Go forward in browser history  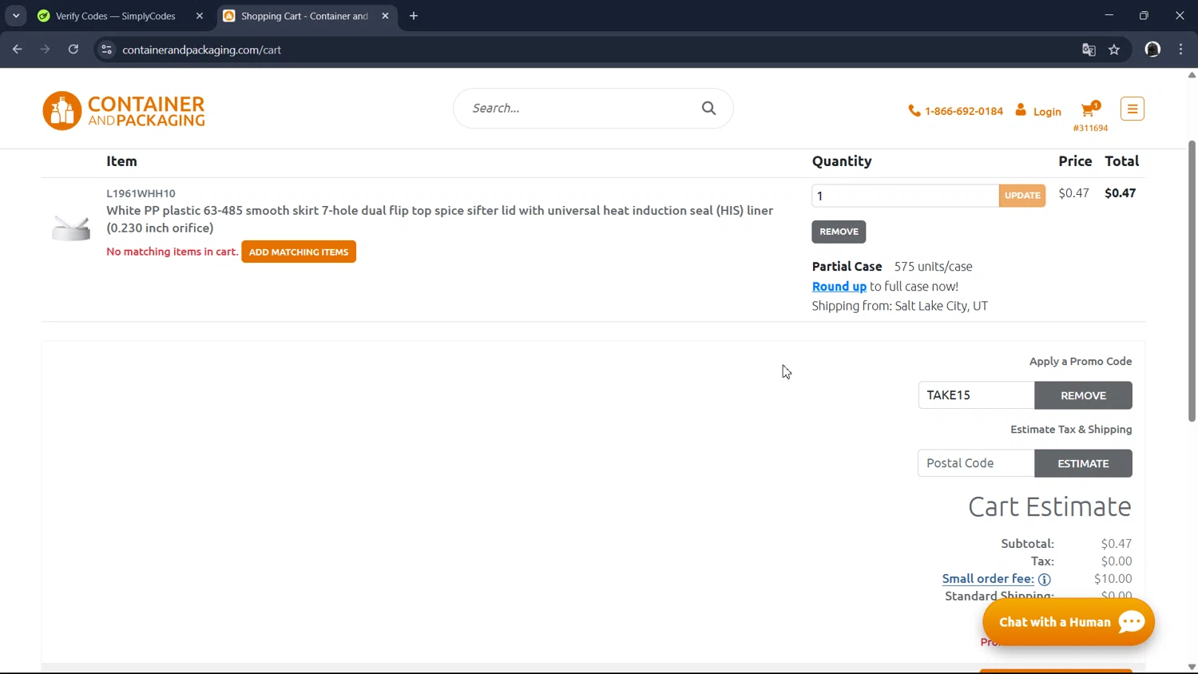(46, 50)
